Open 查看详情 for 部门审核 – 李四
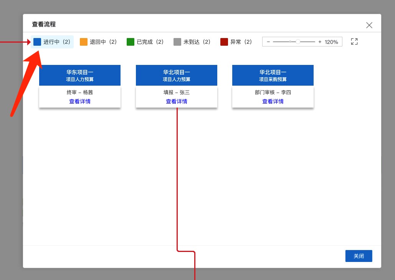Screen dimensions: 395x280 (273, 101)
